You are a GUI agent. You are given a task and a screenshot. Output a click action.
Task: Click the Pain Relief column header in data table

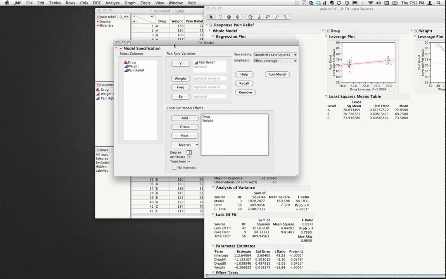click(x=195, y=21)
